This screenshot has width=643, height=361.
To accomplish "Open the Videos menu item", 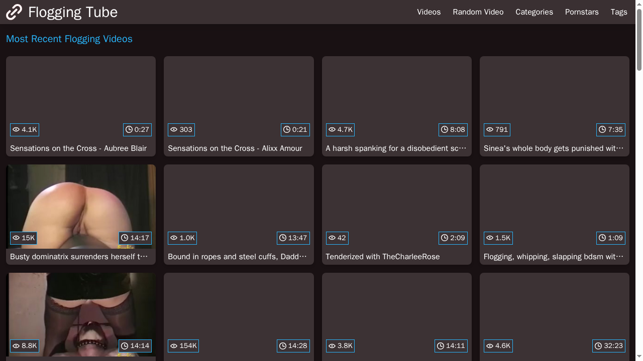I will 428,12.
